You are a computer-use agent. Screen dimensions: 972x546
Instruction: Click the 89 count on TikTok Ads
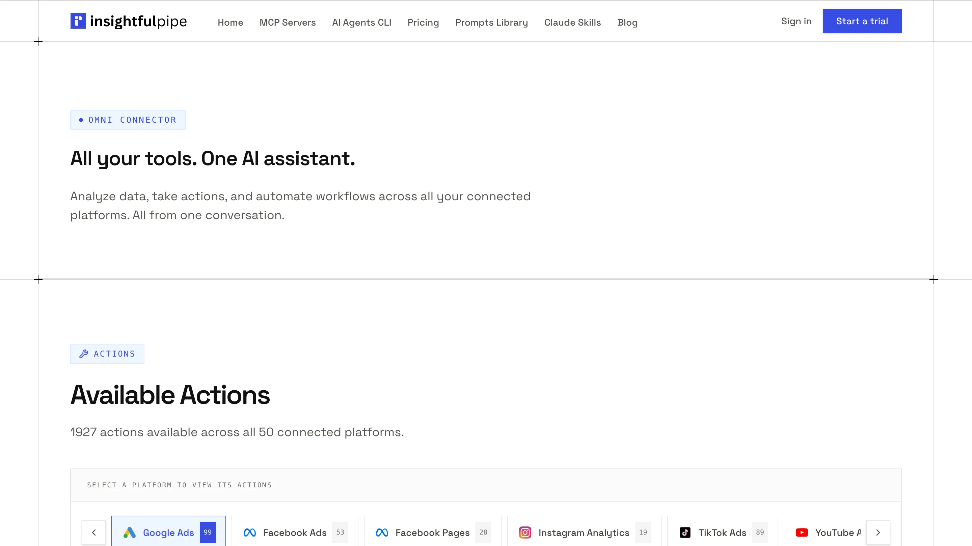tap(760, 533)
